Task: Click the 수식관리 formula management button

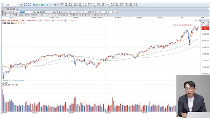Action: pyautogui.click(x=95, y=15)
